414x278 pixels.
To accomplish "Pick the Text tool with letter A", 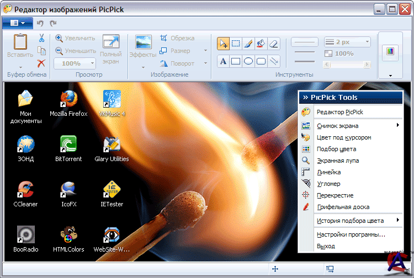I will (223, 61).
